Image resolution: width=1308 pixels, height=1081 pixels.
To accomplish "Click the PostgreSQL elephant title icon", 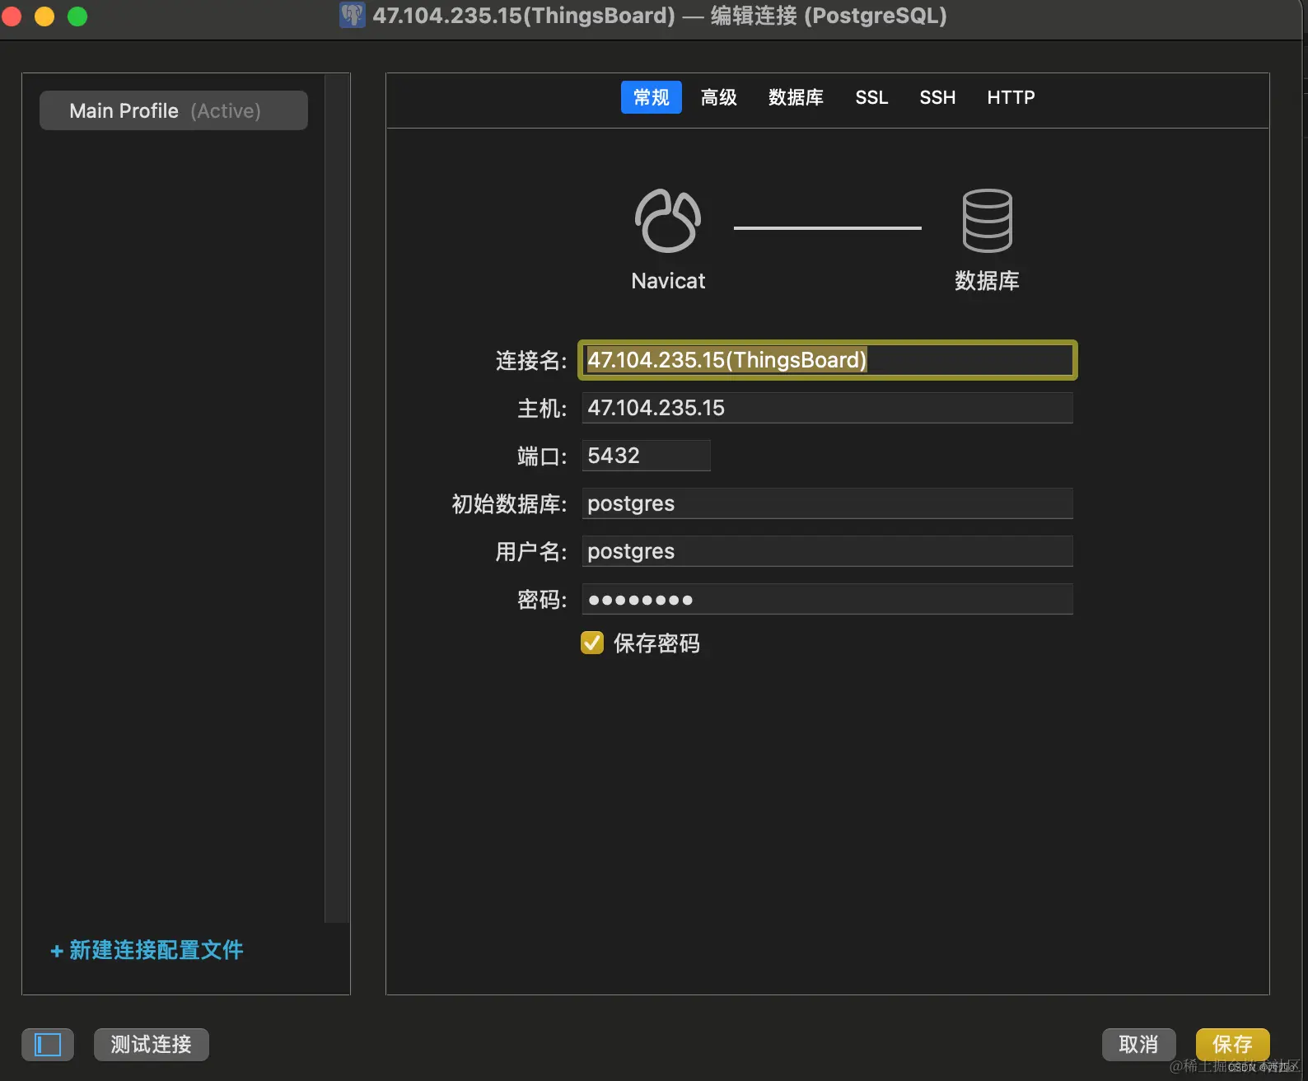I will [353, 16].
